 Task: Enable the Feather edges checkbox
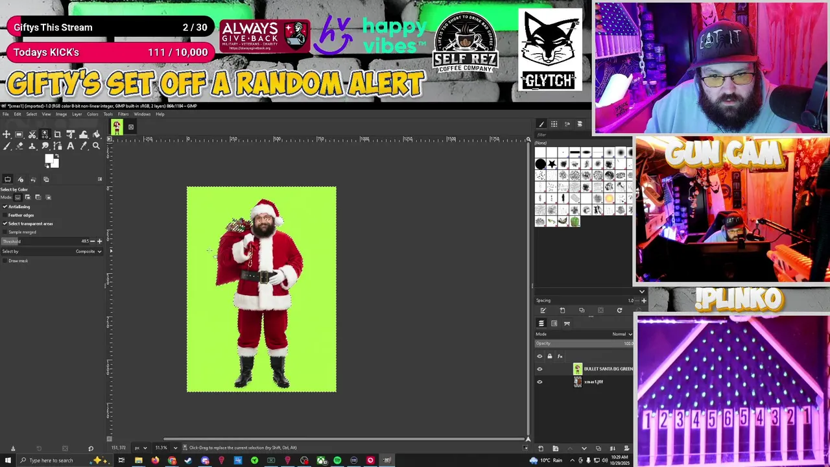(x=5, y=215)
